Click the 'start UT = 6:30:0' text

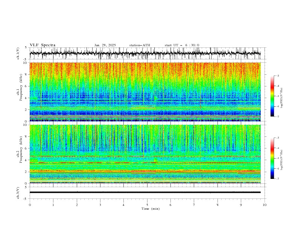pyautogui.click(x=182, y=45)
